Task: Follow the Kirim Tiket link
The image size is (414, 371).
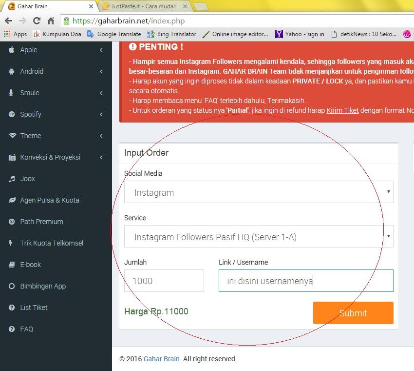Action: 342,110
